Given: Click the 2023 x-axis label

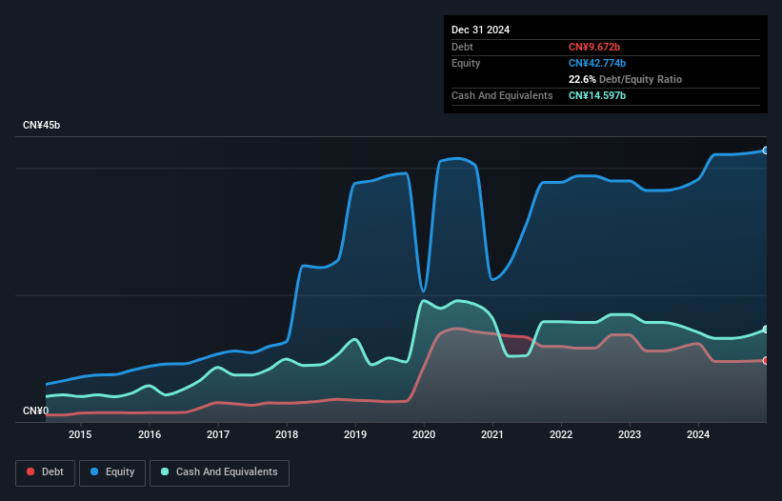Looking at the screenshot, I should (x=630, y=434).
